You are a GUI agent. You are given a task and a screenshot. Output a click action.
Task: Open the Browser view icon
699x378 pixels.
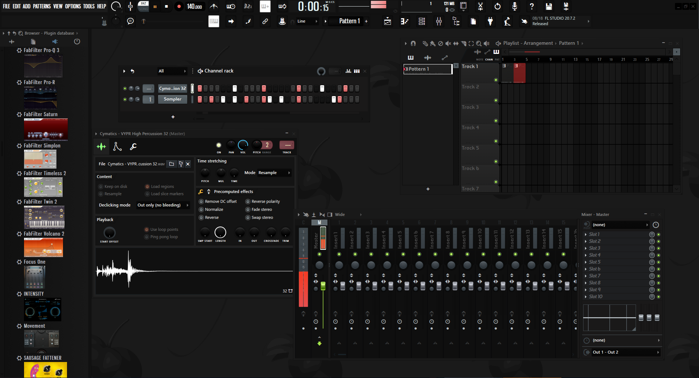point(456,21)
